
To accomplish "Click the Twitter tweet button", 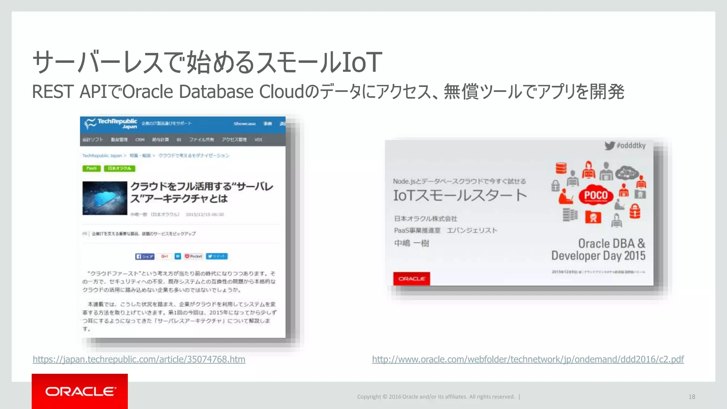I will tap(217, 256).
